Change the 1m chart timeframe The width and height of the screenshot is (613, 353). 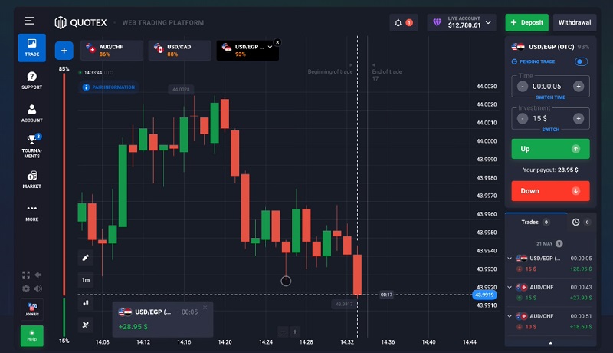[x=86, y=280]
